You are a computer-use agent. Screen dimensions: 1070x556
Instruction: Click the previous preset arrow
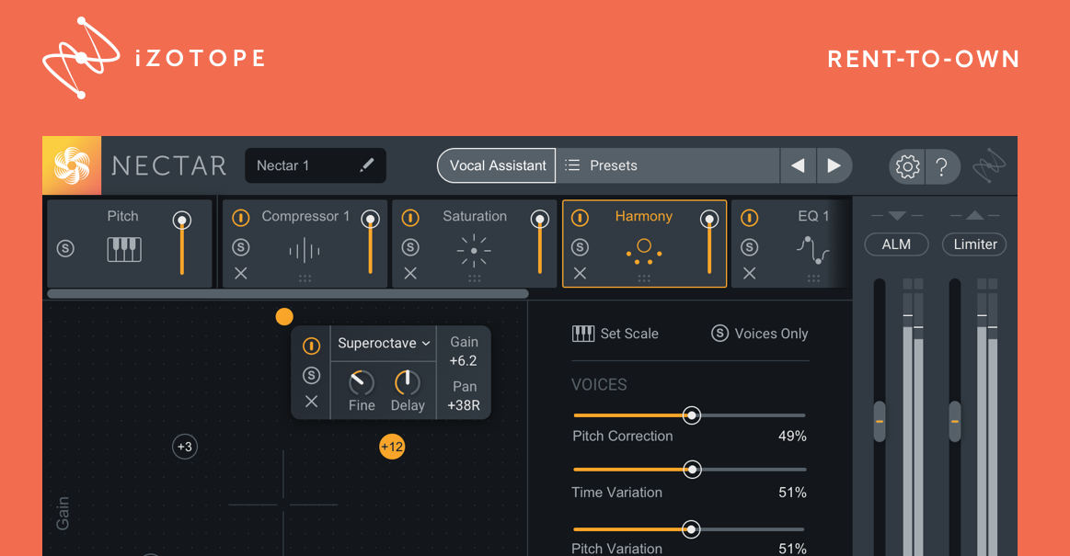click(798, 165)
